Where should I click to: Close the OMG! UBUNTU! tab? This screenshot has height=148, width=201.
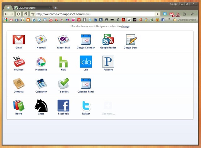pos(50,8)
